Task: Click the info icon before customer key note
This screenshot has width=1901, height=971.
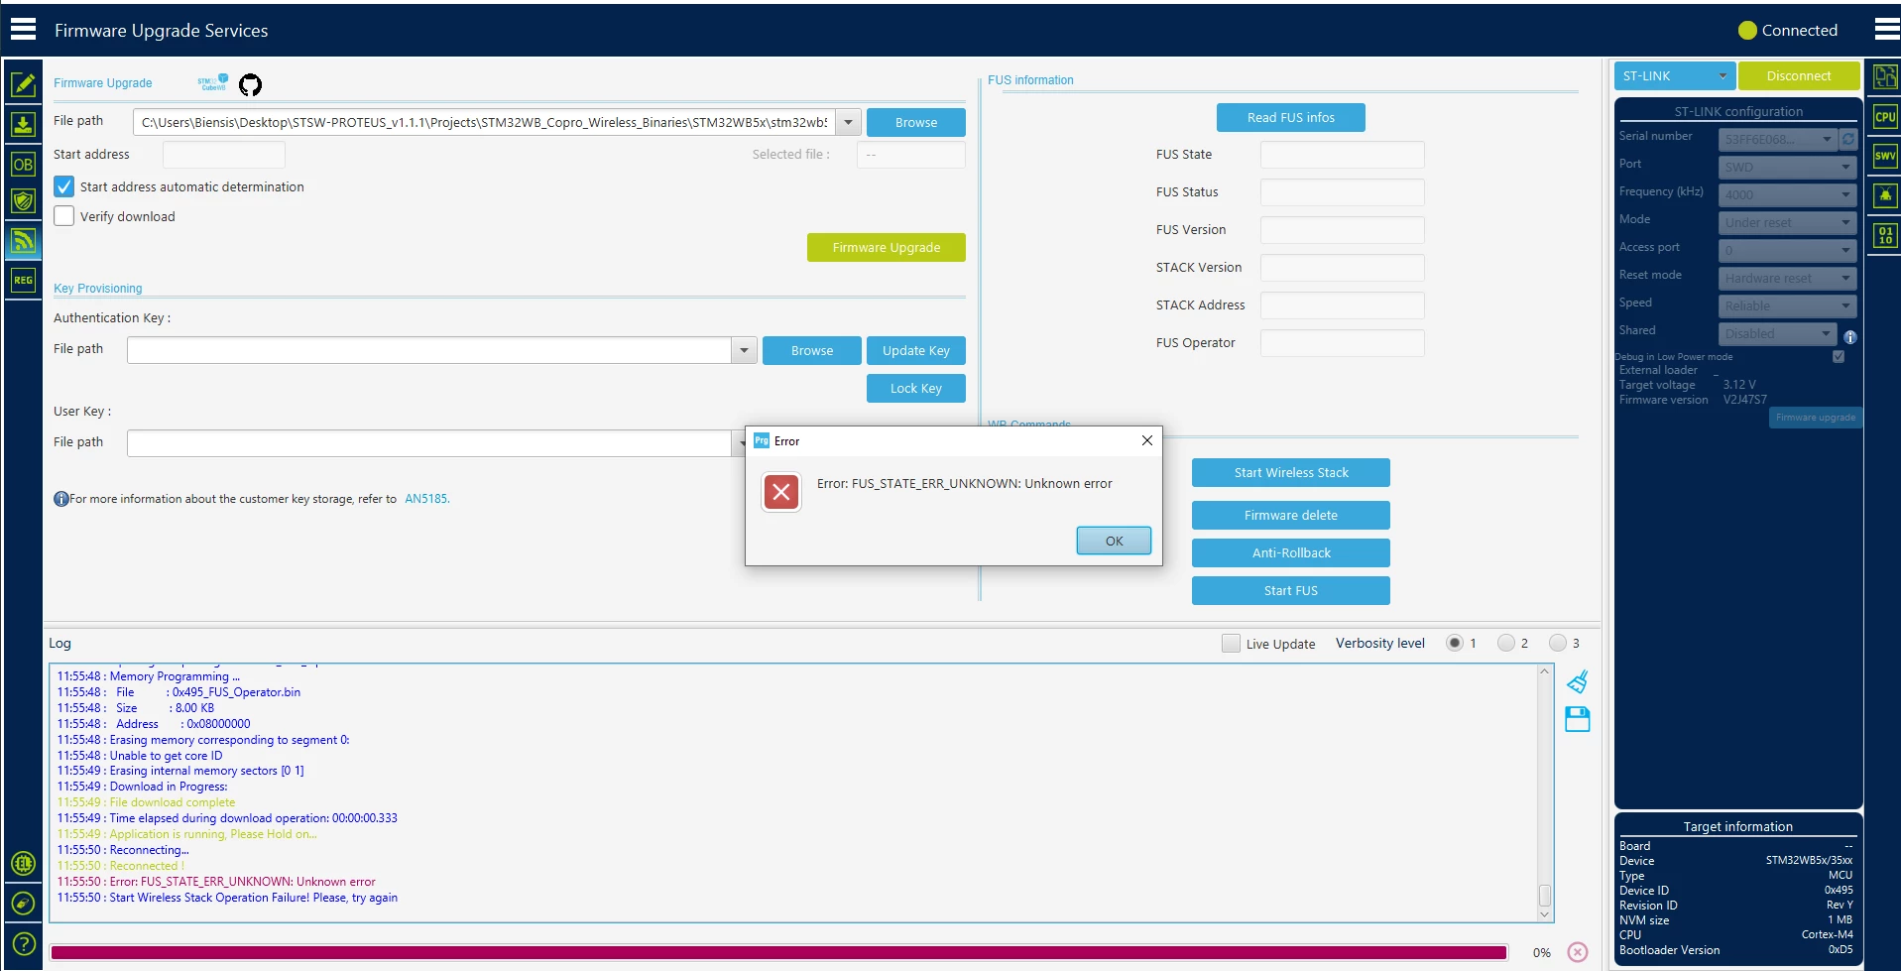Action: 60,499
